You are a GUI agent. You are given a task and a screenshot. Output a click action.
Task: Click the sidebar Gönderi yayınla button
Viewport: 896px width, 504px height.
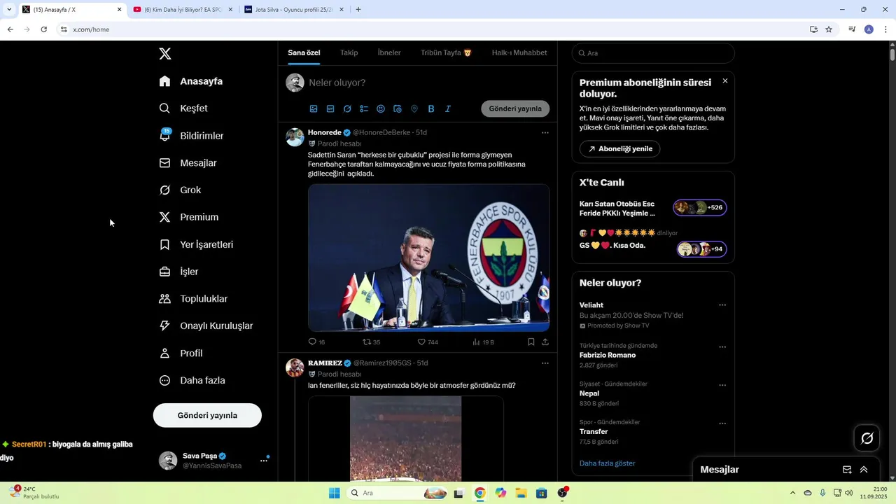coord(207,415)
